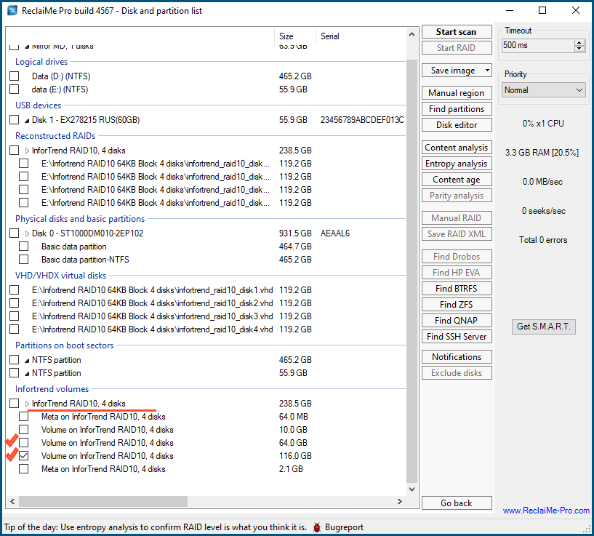
Task: Check Disk 1 - EX278215 RUS(60GB) checkbox
Action: 15,120
